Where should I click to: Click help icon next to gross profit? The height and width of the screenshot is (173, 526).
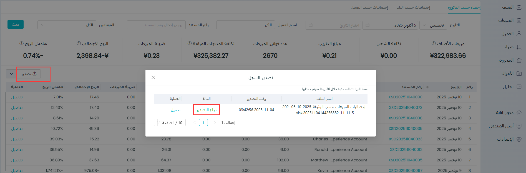(79, 43)
